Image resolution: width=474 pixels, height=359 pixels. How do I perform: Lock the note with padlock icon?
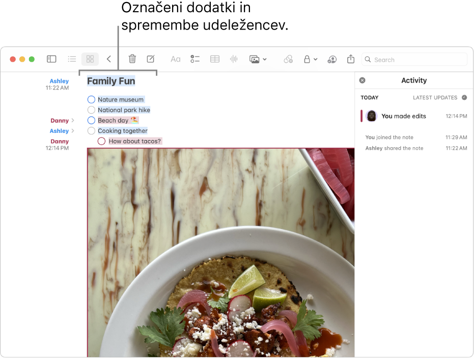(307, 59)
